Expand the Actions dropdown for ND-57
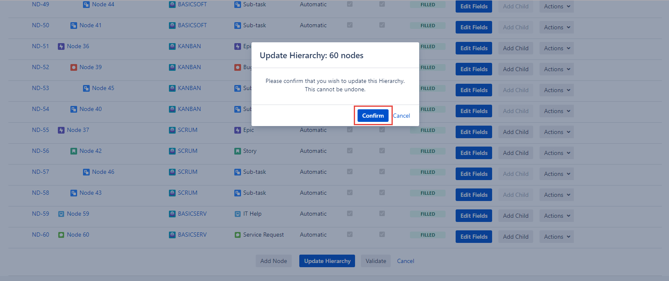This screenshot has width=669, height=281. (556, 174)
